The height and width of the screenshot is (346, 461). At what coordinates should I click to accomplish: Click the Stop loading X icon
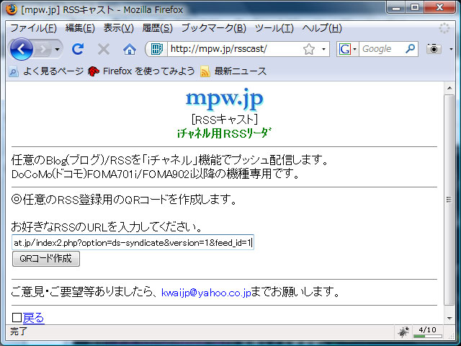104,49
